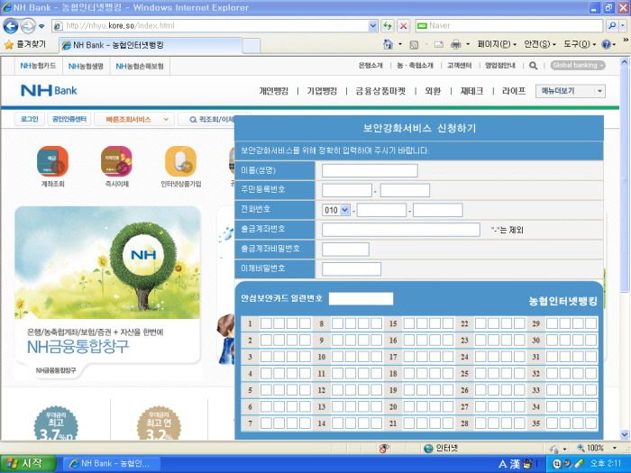Screen dimensions: 631x473
Task: Click the browser Forward arrow button
Action: (x=27, y=26)
